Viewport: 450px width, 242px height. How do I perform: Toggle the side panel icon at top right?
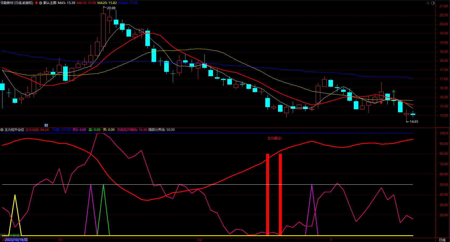tap(433, 3)
